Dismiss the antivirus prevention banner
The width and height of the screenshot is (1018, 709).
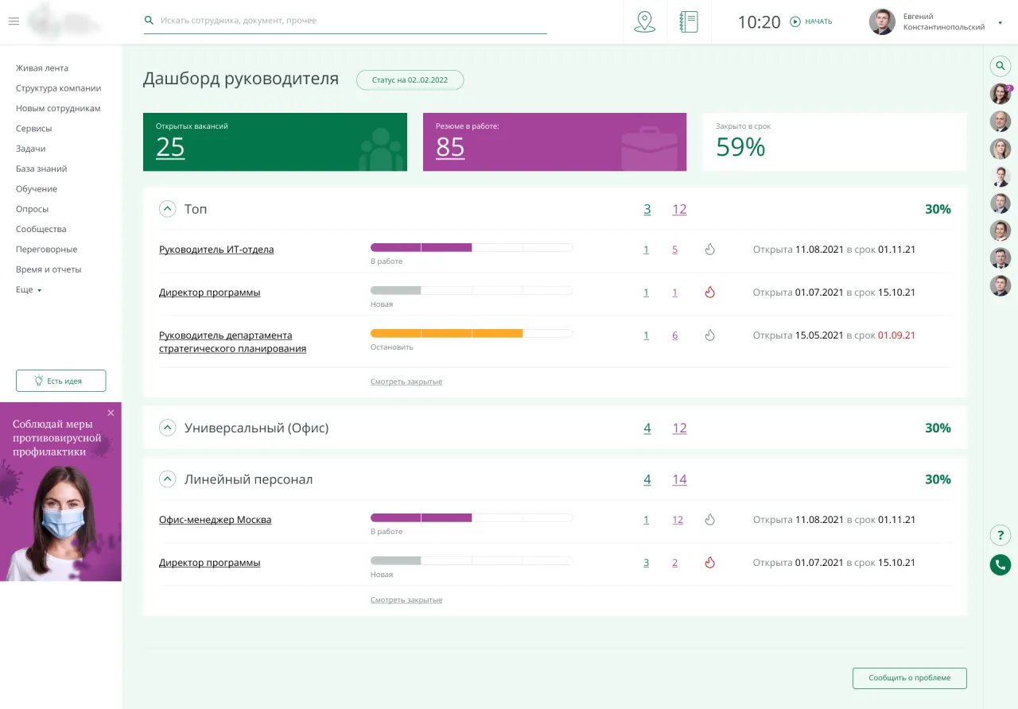tap(111, 413)
